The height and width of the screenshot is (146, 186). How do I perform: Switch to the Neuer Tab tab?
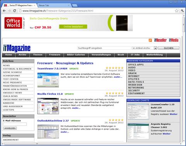click(x=54, y=5)
